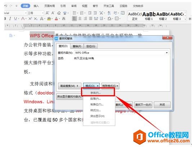The image size is (192, 147).
Task: Apply bullet list formatting
Action: [x=74, y=13]
